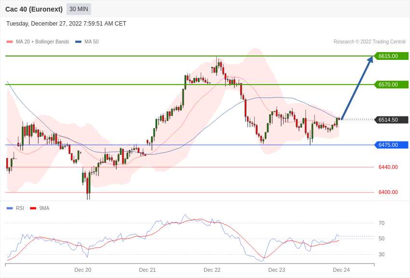The image size is (410, 278).
Task: Click the RSI 30 level label
Action: pyautogui.click(x=382, y=254)
